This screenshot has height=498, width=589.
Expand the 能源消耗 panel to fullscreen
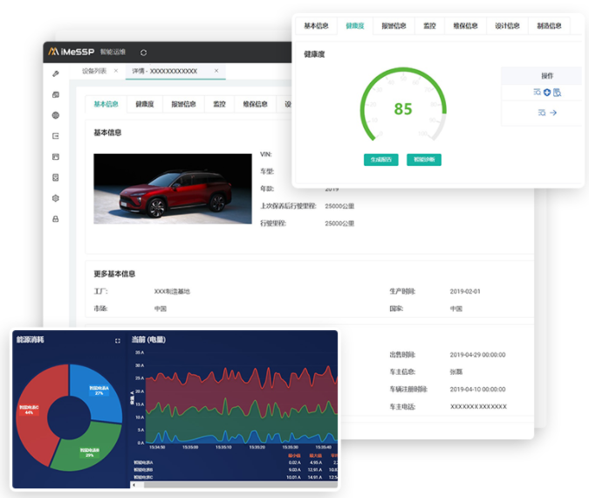118,341
